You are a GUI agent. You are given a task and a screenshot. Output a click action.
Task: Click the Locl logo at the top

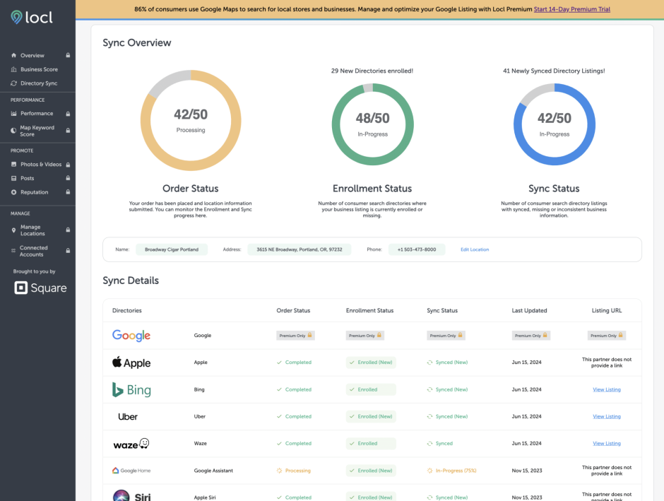pos(32,17)
